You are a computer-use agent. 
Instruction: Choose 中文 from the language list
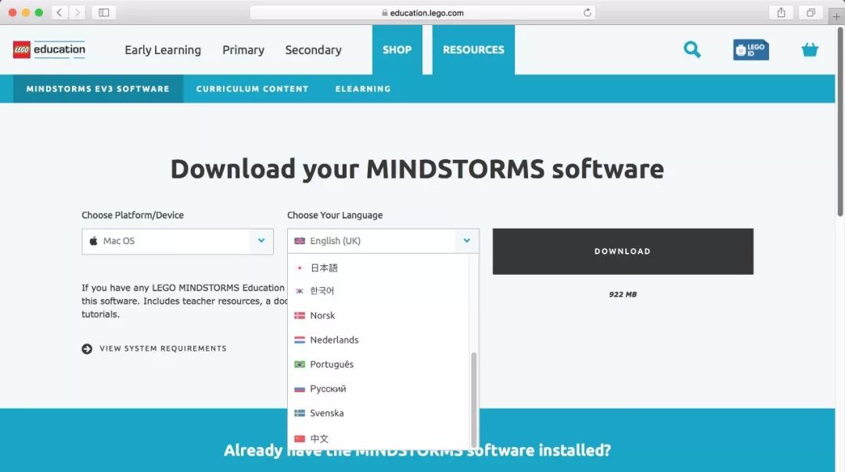tap(379, 438)
